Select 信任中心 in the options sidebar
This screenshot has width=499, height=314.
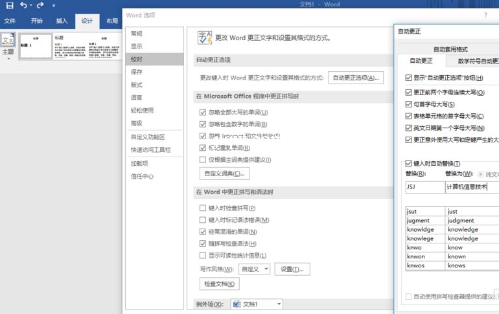pos(154,176)
